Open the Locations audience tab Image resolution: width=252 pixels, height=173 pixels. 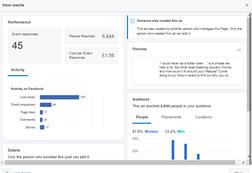[x=204, y=117]
